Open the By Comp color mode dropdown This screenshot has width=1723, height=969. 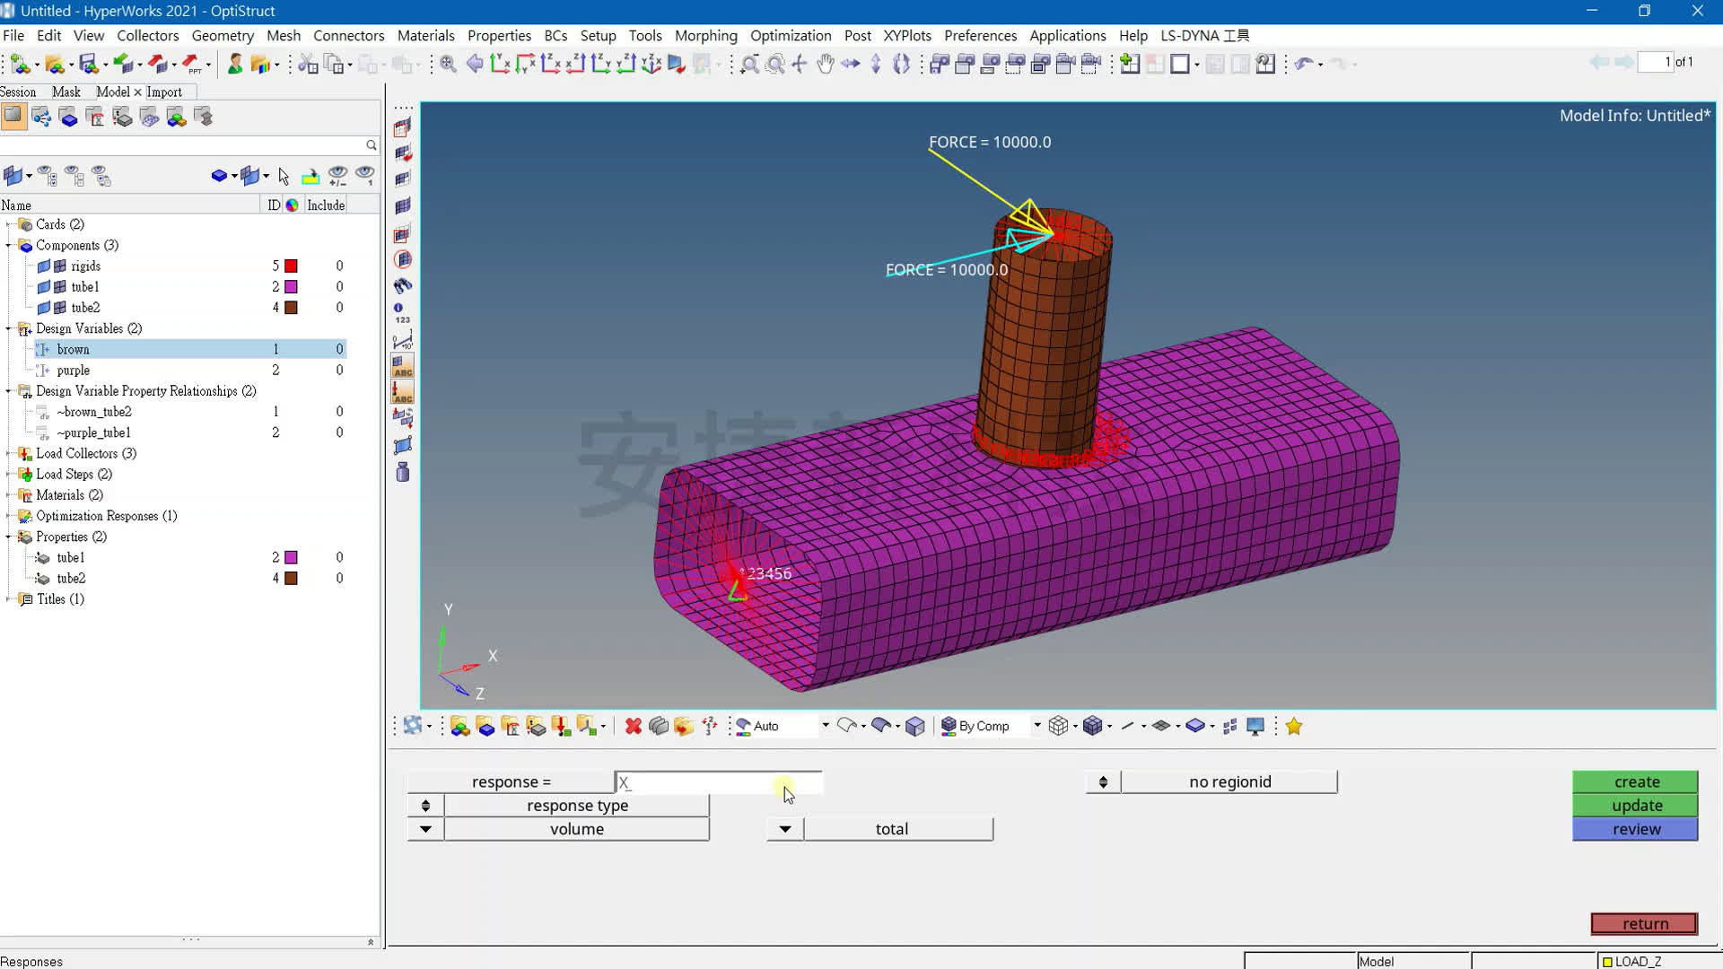[x=1037, y=725]
